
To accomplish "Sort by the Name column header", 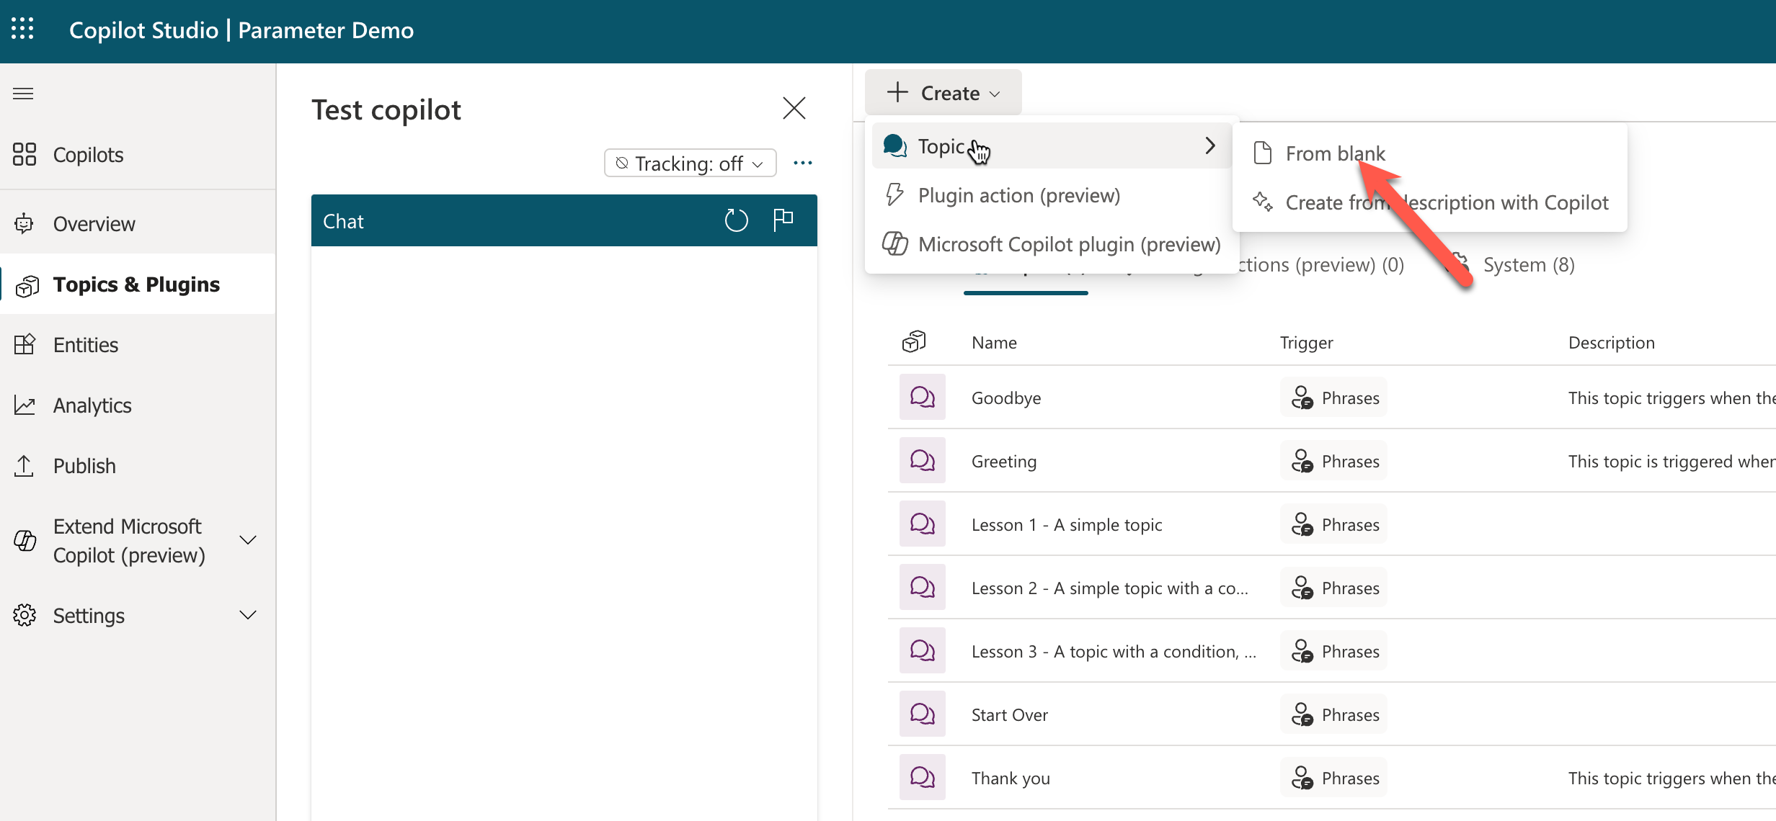I will pyautogui.click(x=994, y=342).
